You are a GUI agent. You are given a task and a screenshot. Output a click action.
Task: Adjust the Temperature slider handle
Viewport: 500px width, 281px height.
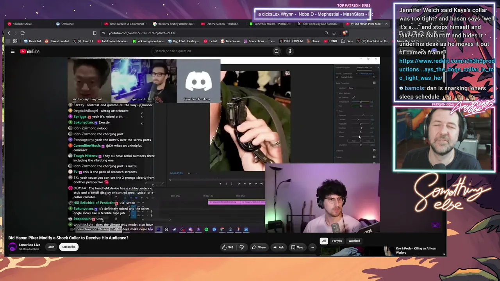tap(361, 102)
